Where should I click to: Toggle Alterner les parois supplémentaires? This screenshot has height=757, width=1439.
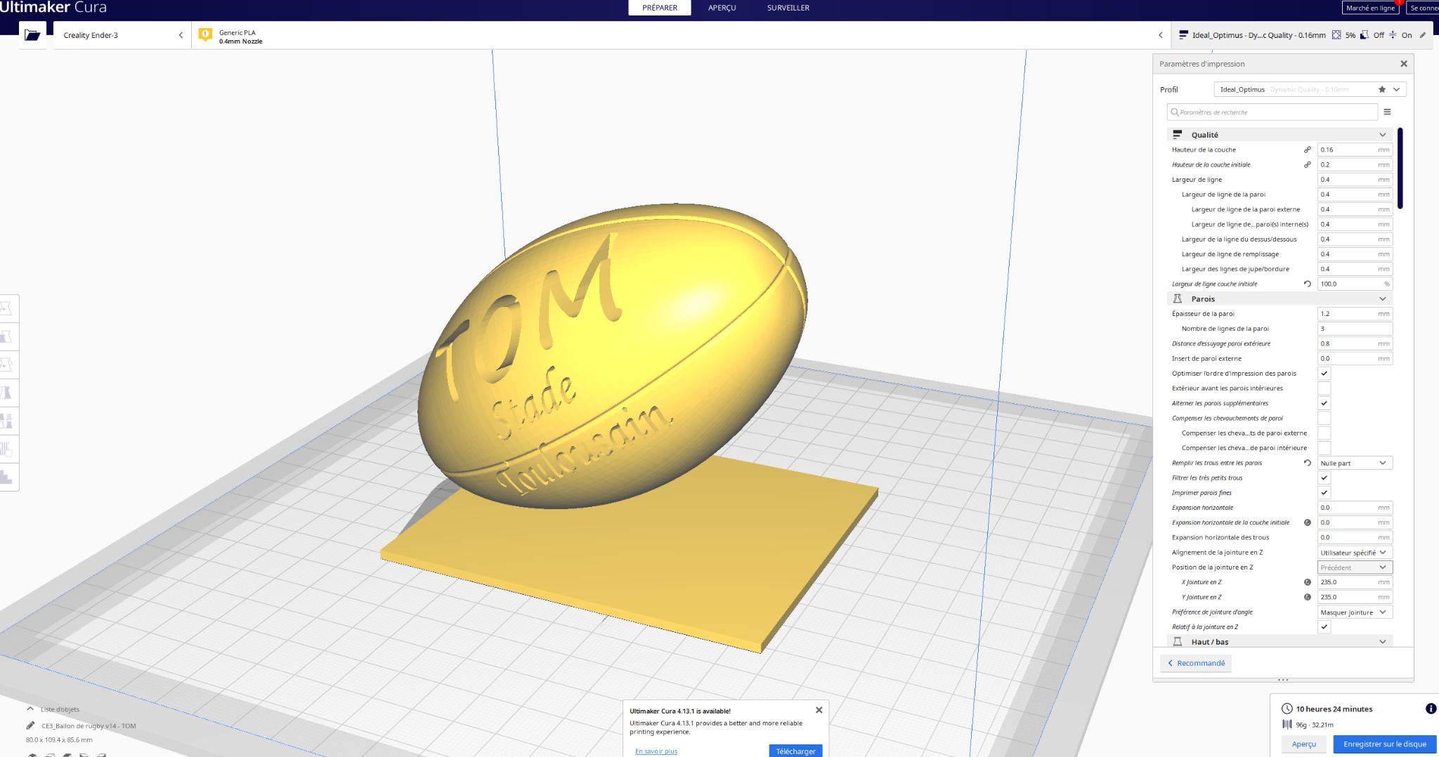(1324, 403)
